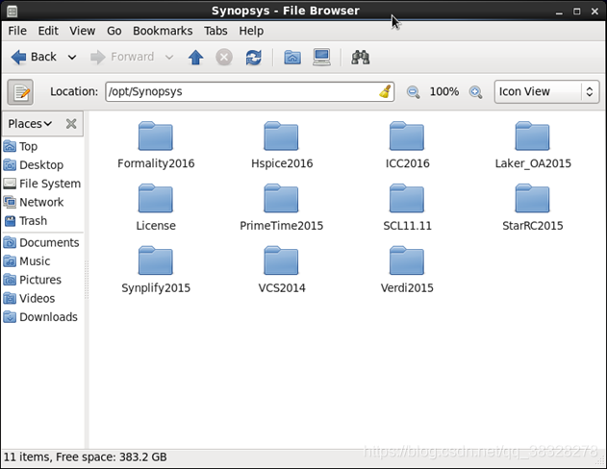Click status bar text '11 items, Free space'
This screenshot has width=607, height=469.
click(x=86, y=457)
